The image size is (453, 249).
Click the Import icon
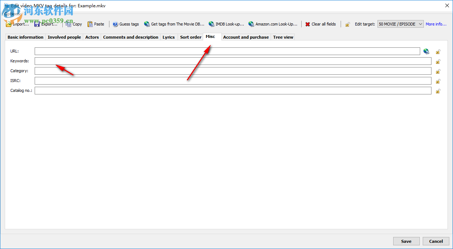pos(9,24)
